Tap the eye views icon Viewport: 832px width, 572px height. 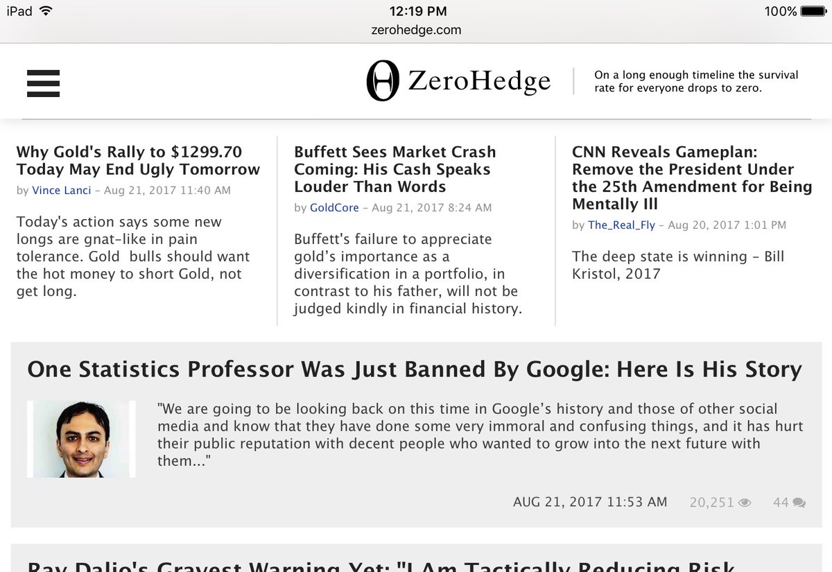pyautogui.click(x=745, y=503)
